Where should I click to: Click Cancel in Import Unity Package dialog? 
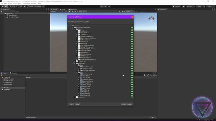click(124, 104)
